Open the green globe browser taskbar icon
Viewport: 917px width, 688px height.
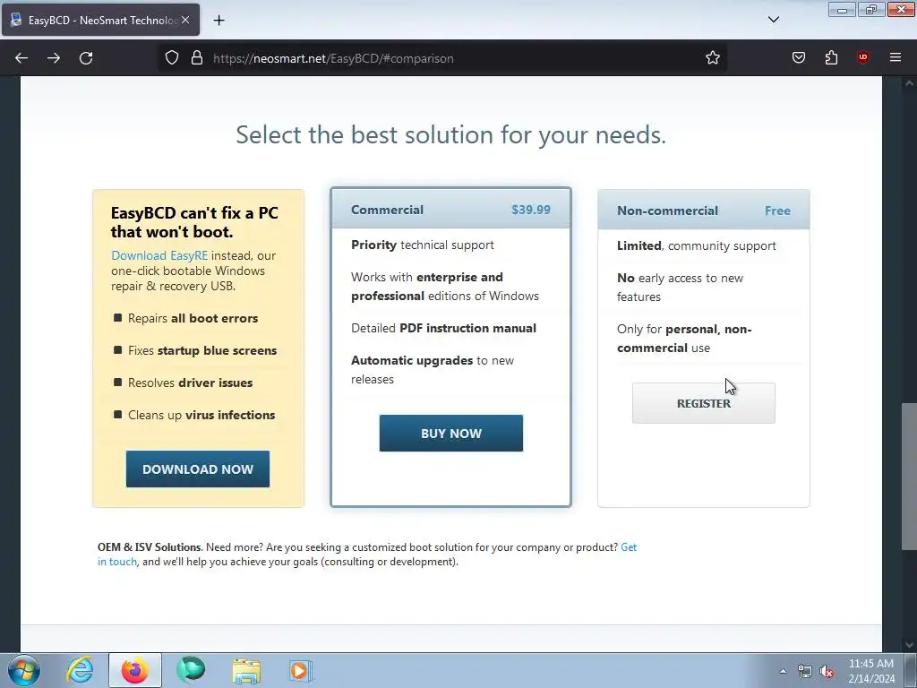[191, 670]
